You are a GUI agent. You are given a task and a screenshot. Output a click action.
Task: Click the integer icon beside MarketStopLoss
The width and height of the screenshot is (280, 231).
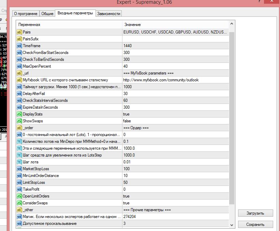[19, 169]
